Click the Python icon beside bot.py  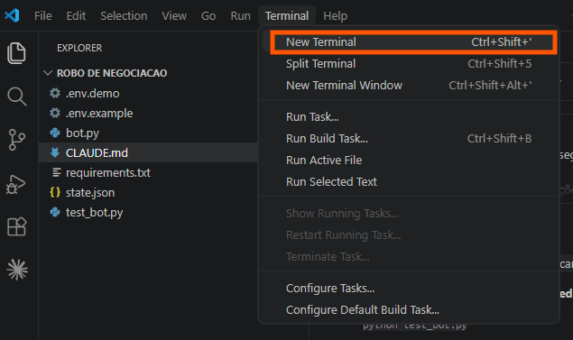tap(55, 133)
